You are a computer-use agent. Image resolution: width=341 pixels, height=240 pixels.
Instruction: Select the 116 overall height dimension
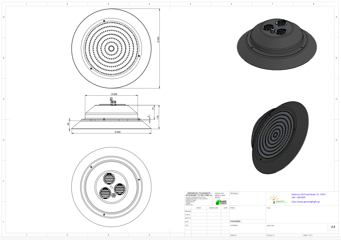pyautogui.click(x=157, y=117)
